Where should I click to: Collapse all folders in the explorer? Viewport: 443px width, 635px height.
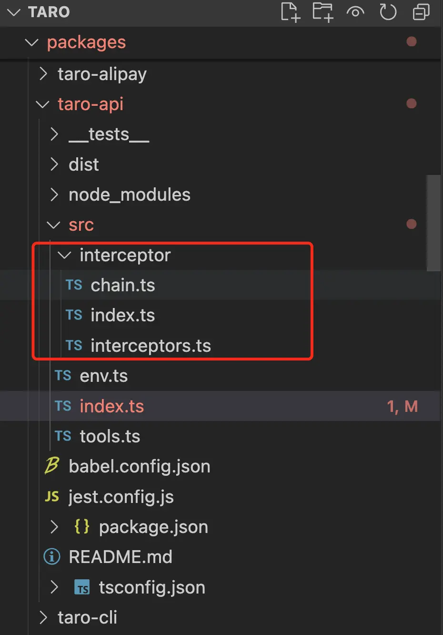coord(421,13)
